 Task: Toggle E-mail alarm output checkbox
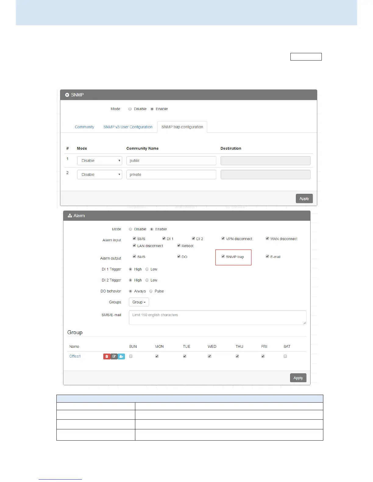[267, 257]
